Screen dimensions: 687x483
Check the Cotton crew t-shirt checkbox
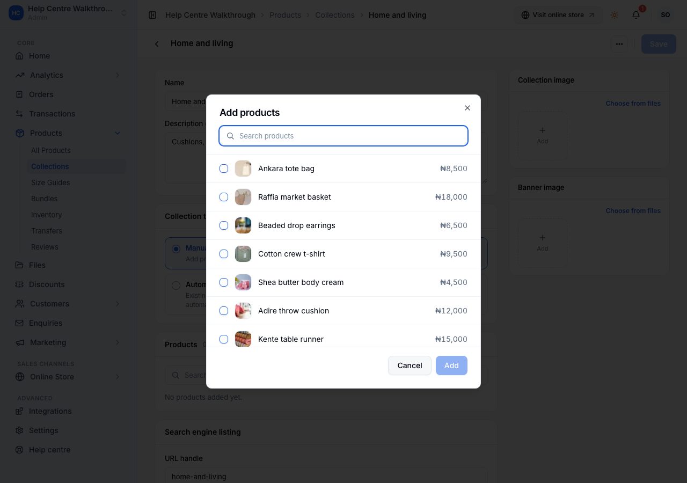click(224, 254)
